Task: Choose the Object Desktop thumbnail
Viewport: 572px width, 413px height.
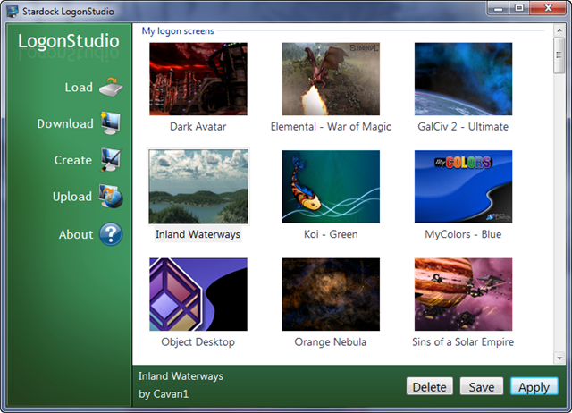Action: (198, 294)
